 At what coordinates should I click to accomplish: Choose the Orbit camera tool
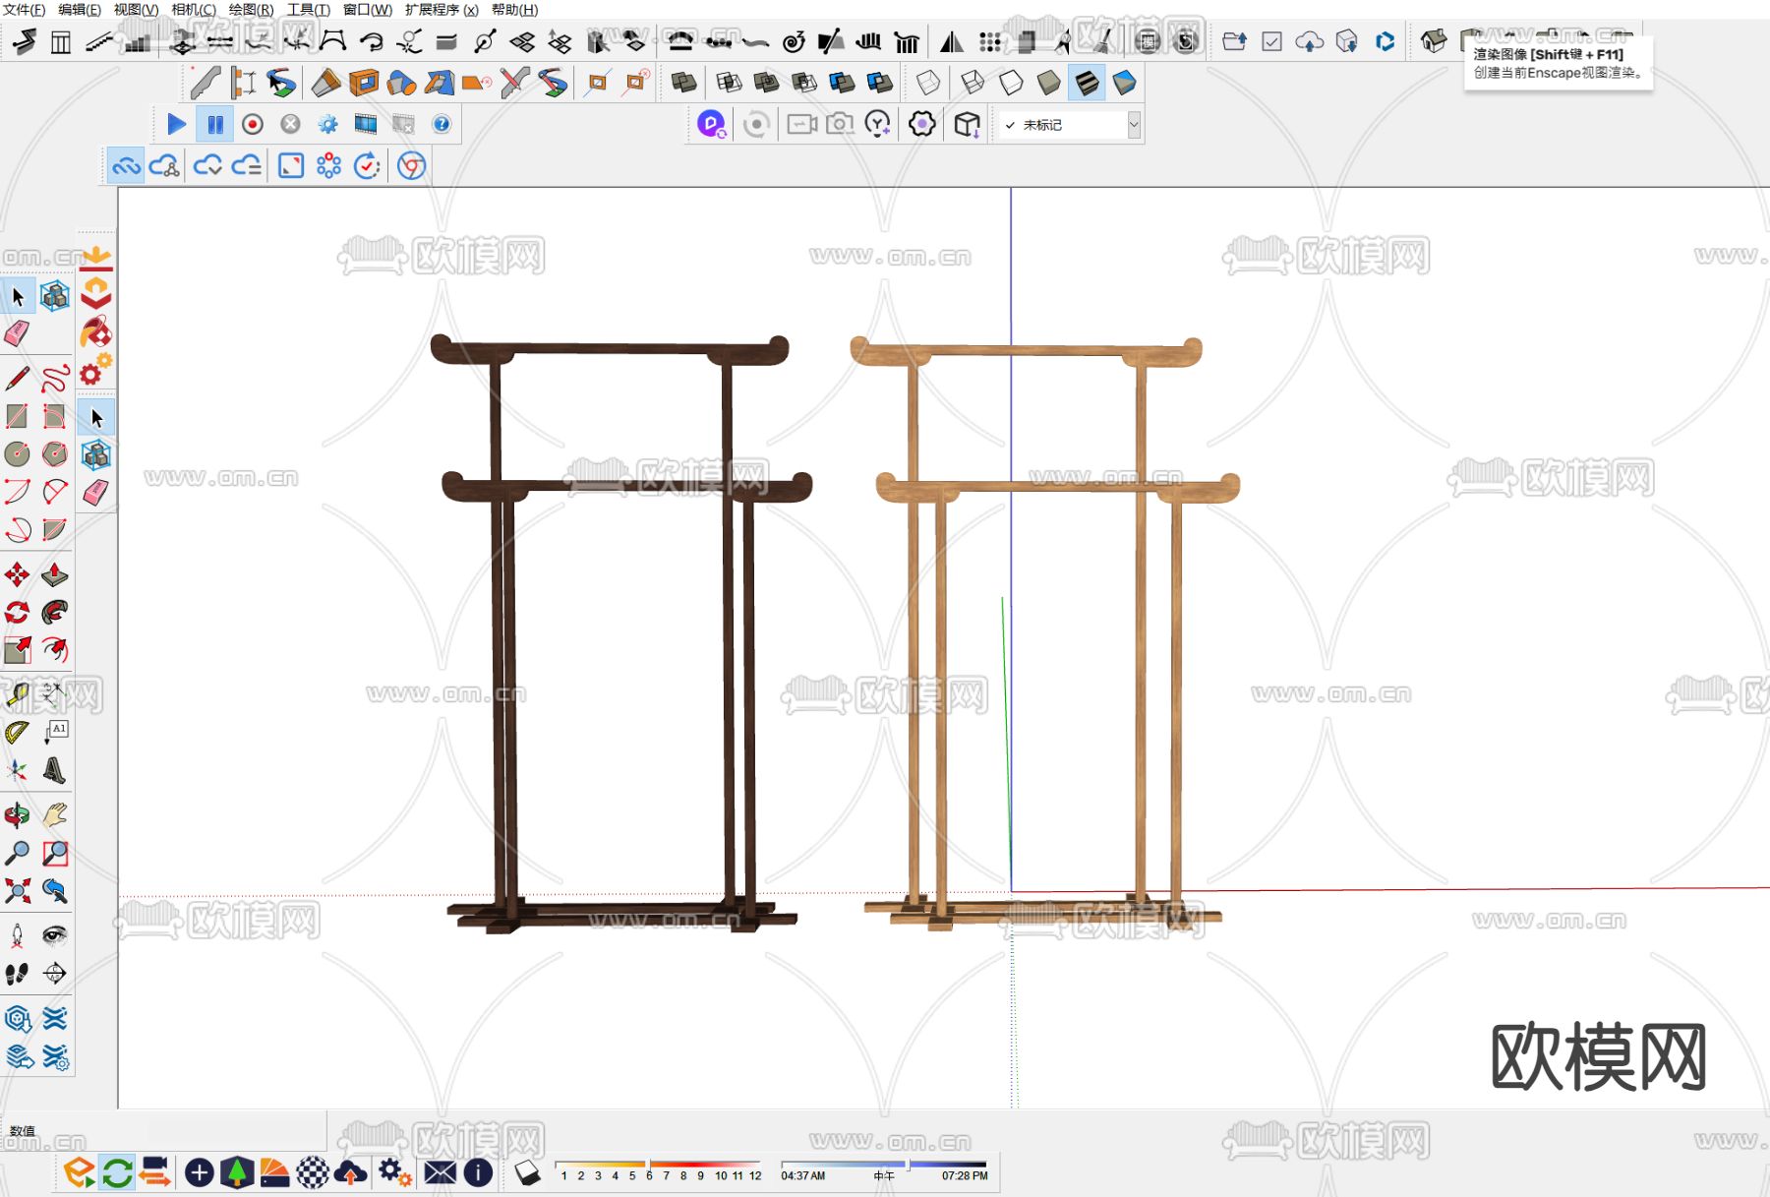(x=17, y=814)
